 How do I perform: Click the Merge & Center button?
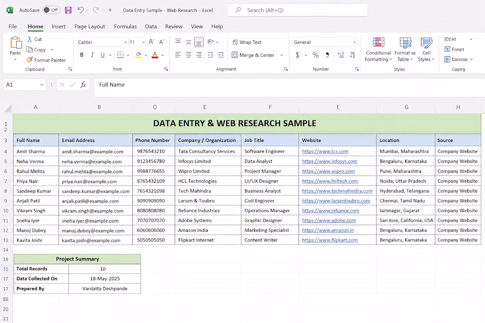click(253, 55)
